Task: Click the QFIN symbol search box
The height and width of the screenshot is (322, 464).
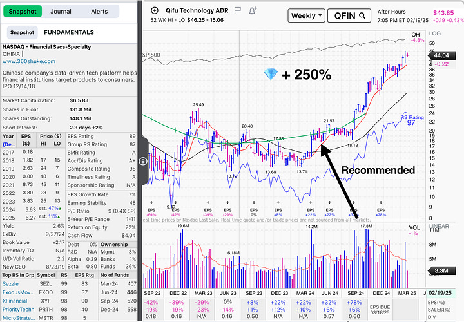Action: (x=349, y=15)
